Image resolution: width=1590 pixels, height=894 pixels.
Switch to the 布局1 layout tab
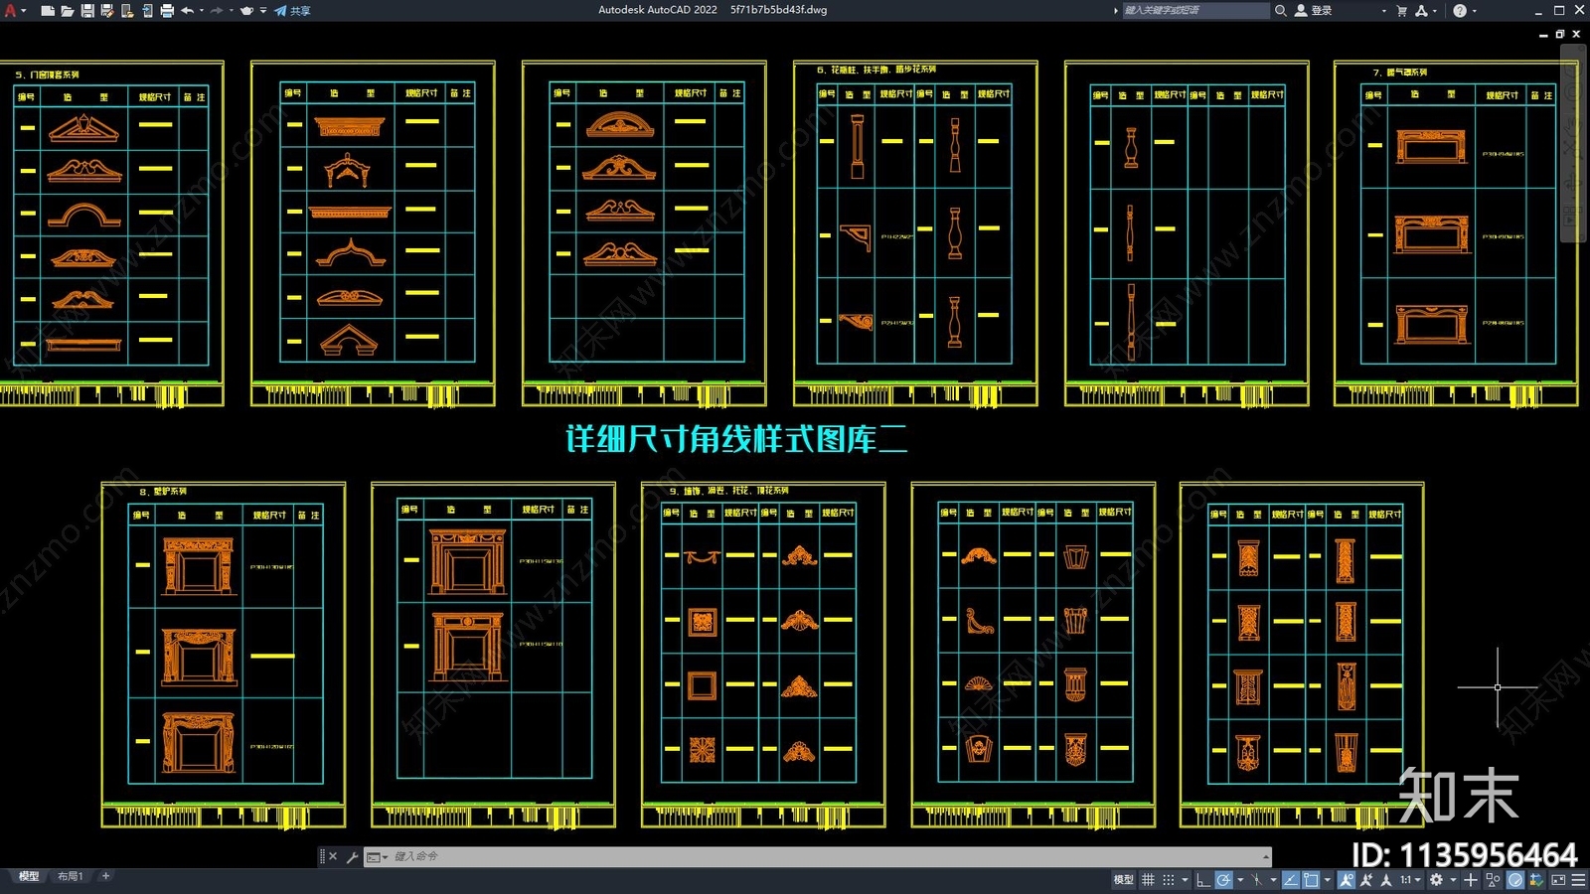pyautogui.click(x=70, y=876)
